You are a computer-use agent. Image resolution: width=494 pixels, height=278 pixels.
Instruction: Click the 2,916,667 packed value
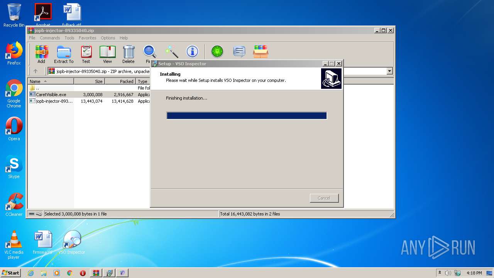pos(123,95)
